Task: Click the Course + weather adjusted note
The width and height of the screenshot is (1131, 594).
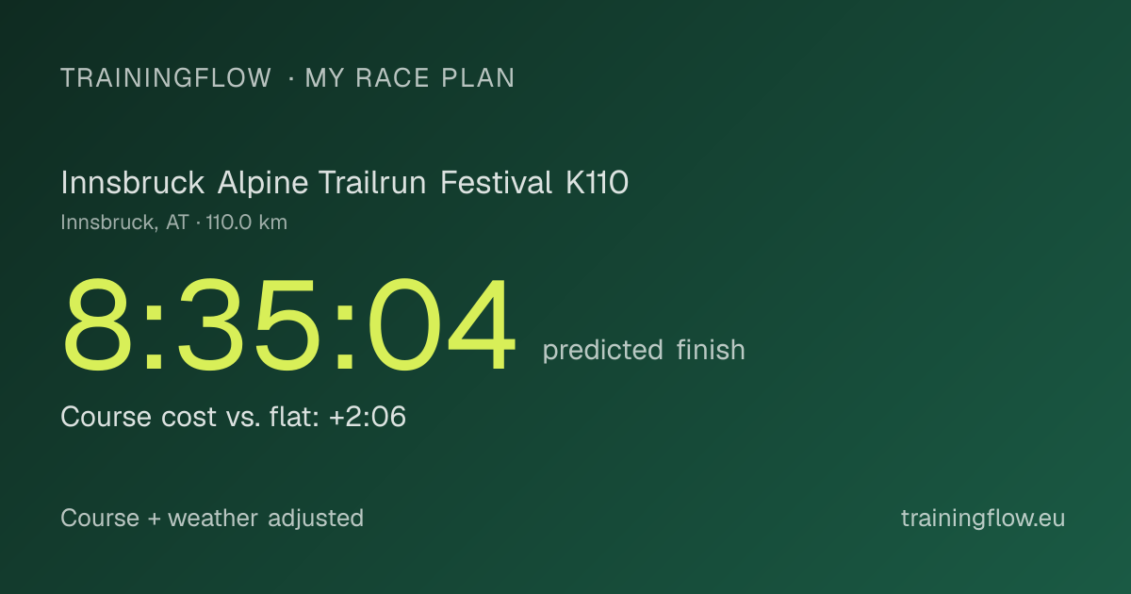Action: tap(212, 518)
